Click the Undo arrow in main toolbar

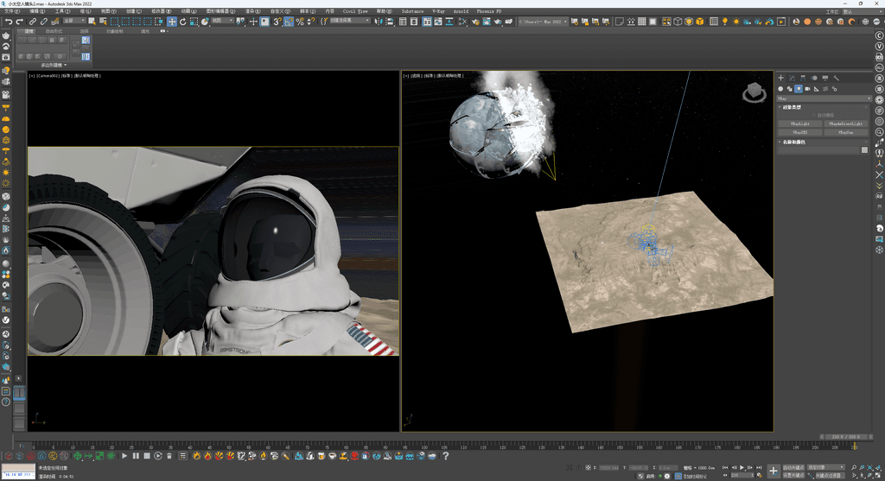[9, 22]
